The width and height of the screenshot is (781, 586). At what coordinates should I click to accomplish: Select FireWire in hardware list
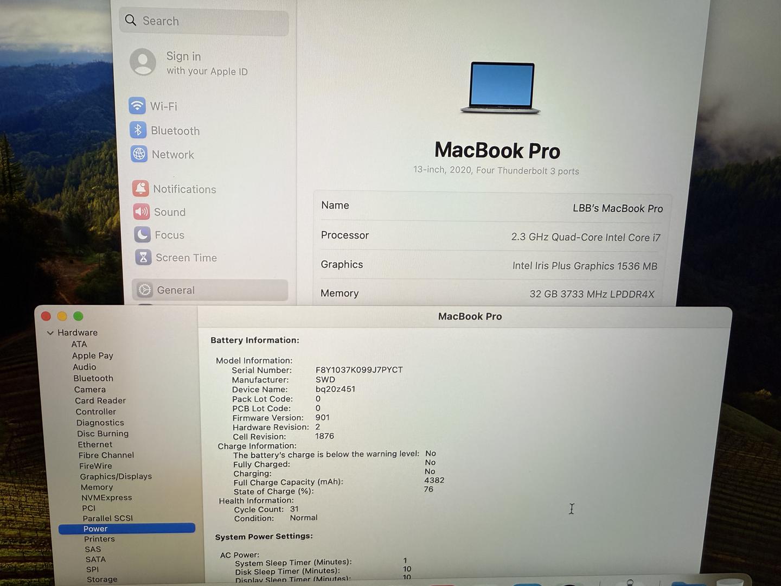coord(95,466)
